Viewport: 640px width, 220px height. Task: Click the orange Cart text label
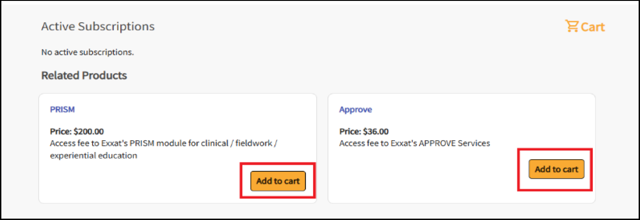click(592, 27)
